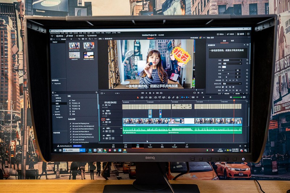Click the Bypass Color Grades flower icon
The image size is (290, 193).
coord(201,38)
